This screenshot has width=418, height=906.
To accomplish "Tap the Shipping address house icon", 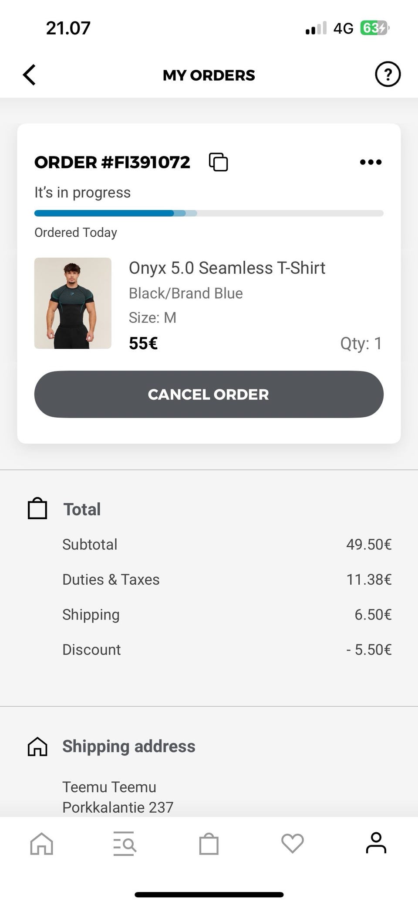I will pos(37,746).
